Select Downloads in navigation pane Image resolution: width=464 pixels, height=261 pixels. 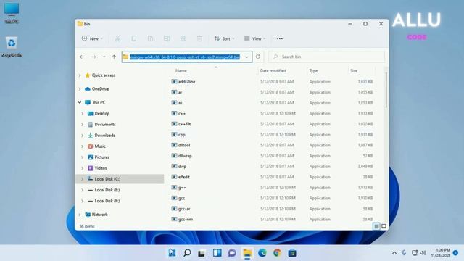pos(104,136)
